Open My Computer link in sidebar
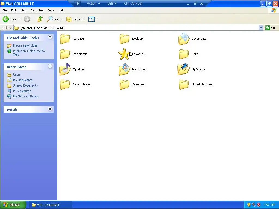The height and width of the screenshot is (209, 279). click(x=22, y=91)
